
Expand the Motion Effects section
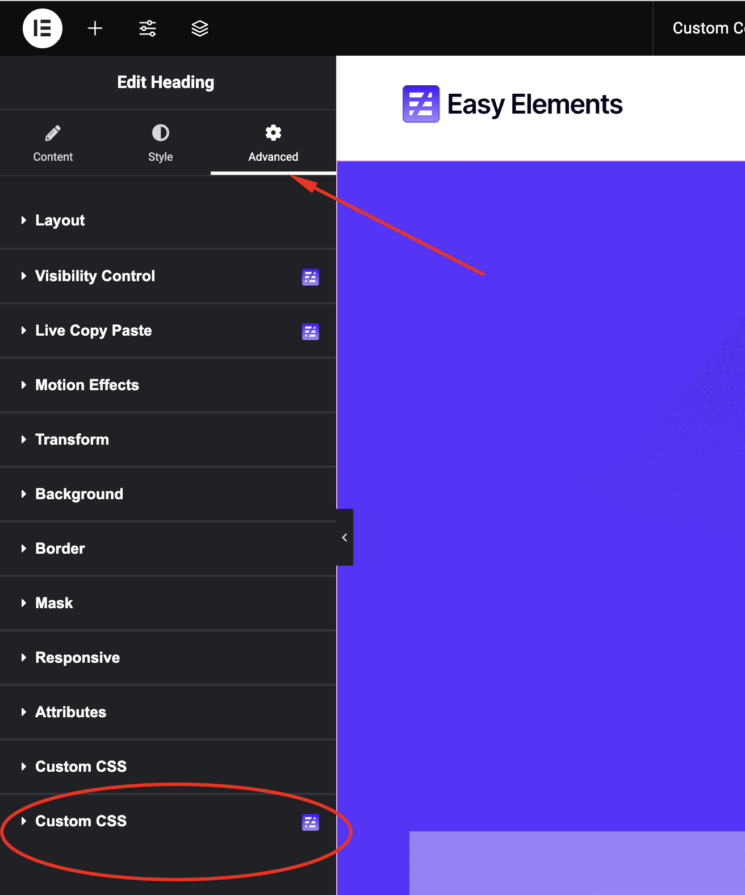(87, 385)
